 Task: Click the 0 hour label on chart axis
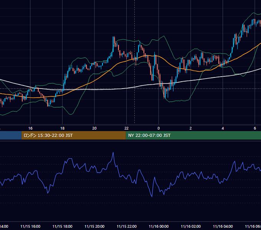(x=159, y=128)
